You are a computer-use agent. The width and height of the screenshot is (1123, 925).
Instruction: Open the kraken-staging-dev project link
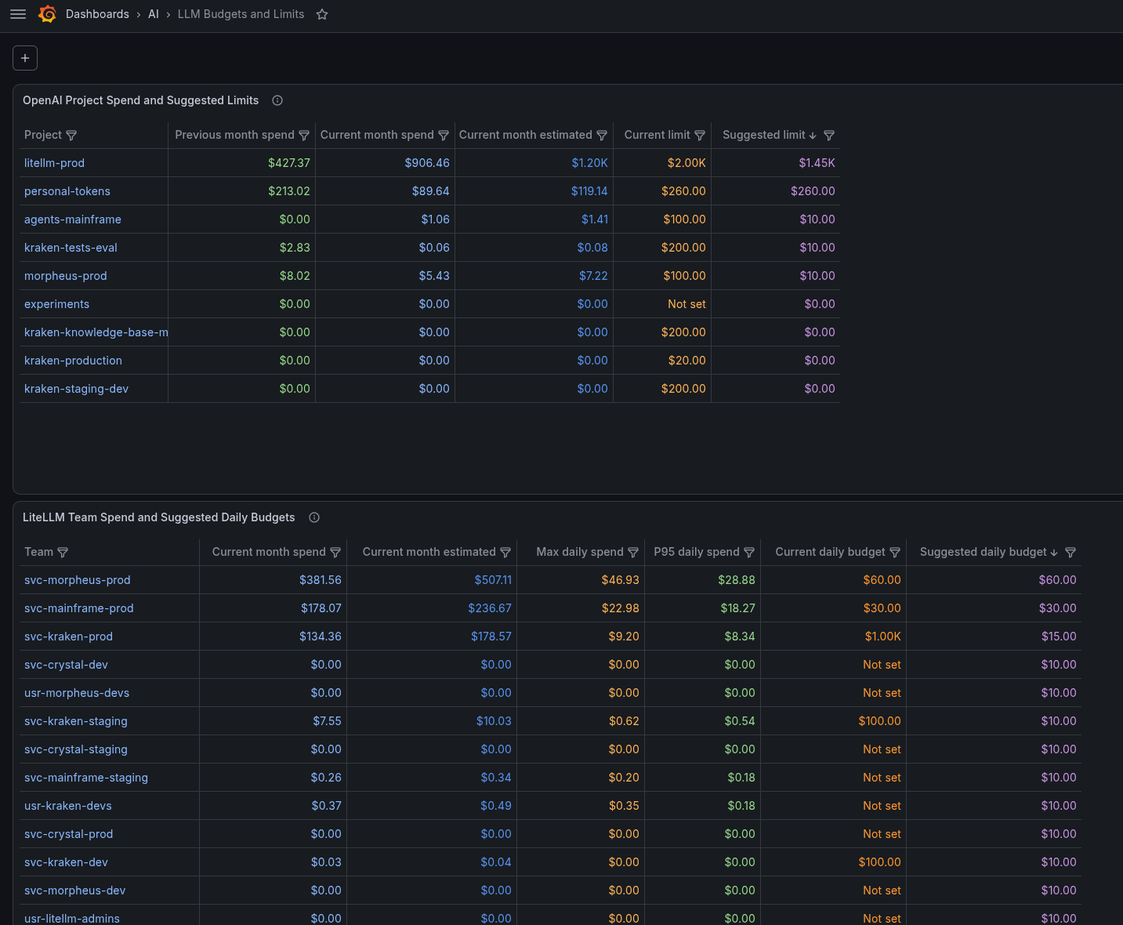point(76,389)
